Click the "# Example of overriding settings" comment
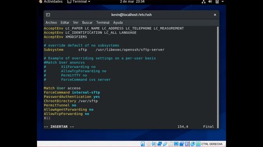Image resolution: width=263 pixels, height=147 pixels. 100,58
